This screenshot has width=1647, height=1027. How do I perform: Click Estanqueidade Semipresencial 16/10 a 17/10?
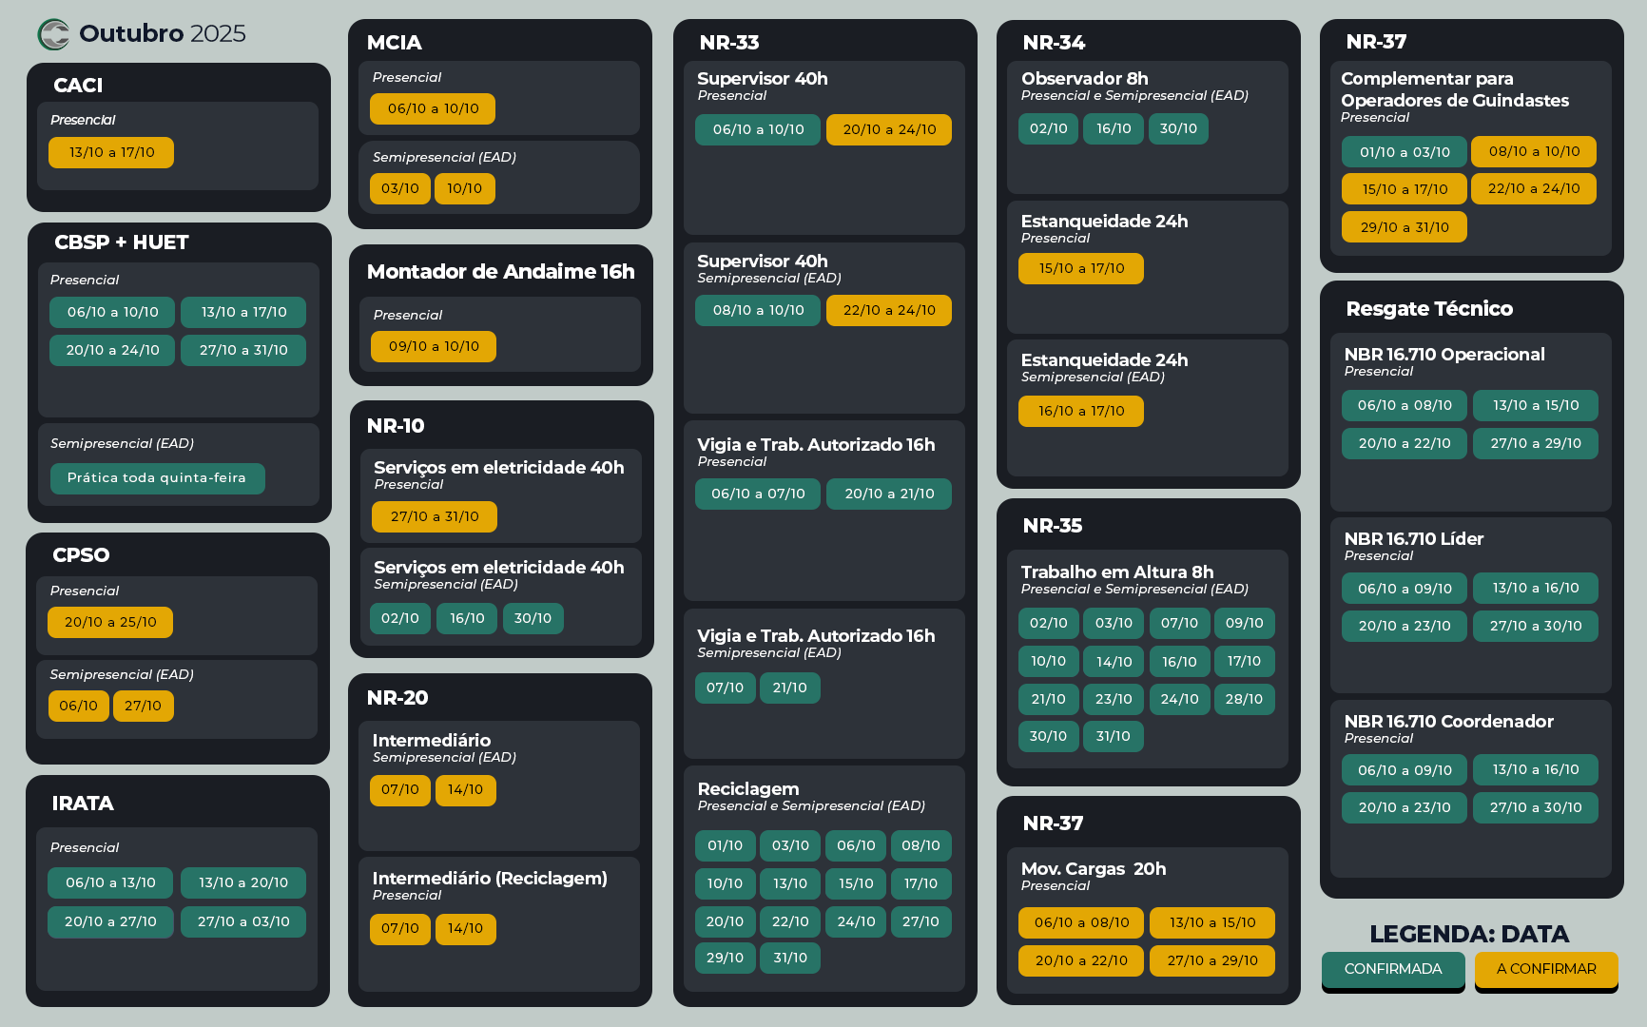pos(1080,412)
